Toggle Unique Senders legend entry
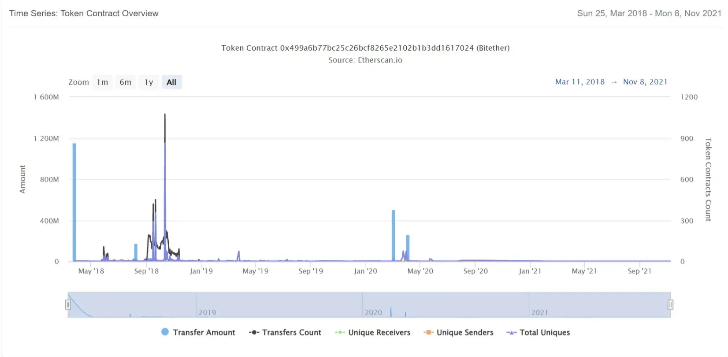Screen dimensions: 728x357 [458, 332]
